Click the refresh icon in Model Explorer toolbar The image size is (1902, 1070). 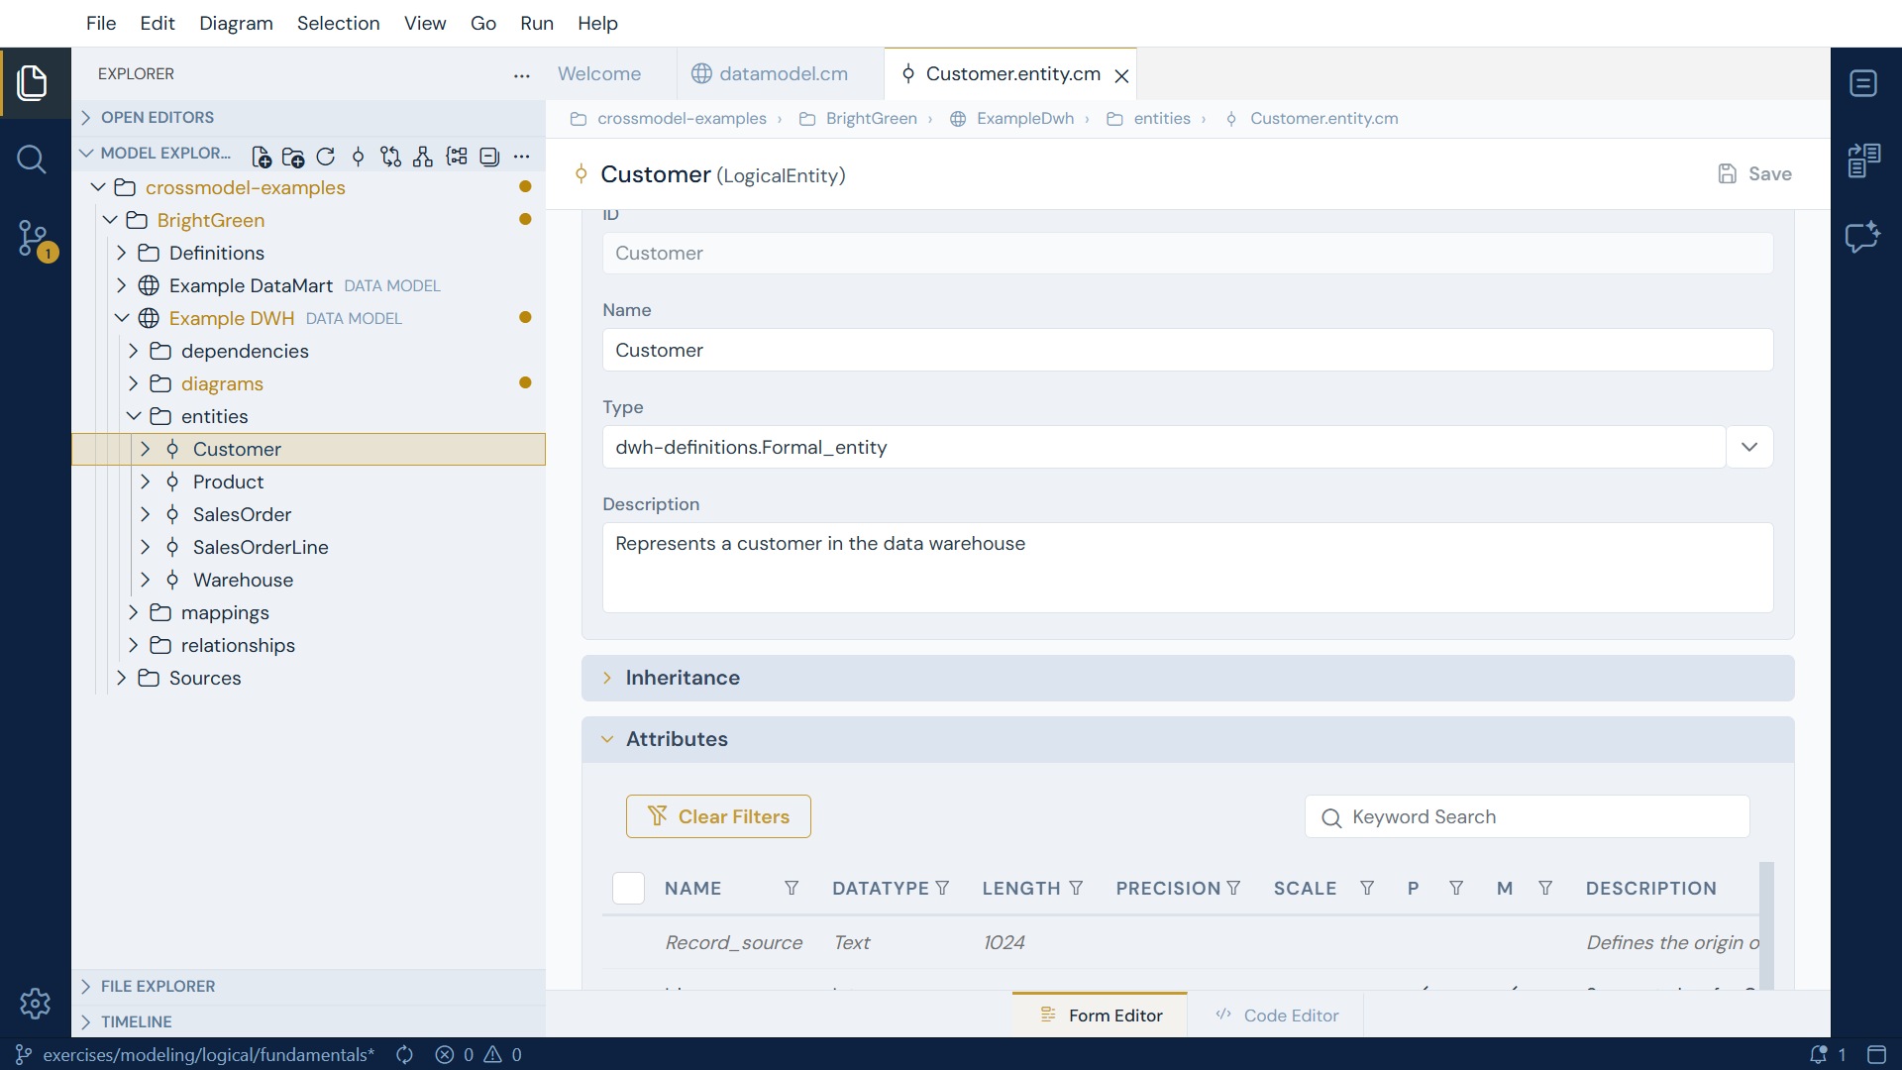point(326,156)
